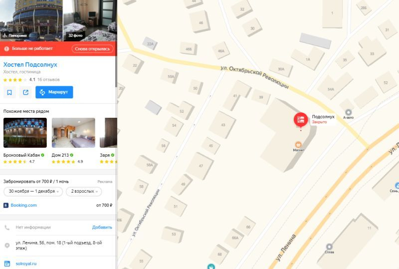Click the Снова открылась button

click(92, 48)
